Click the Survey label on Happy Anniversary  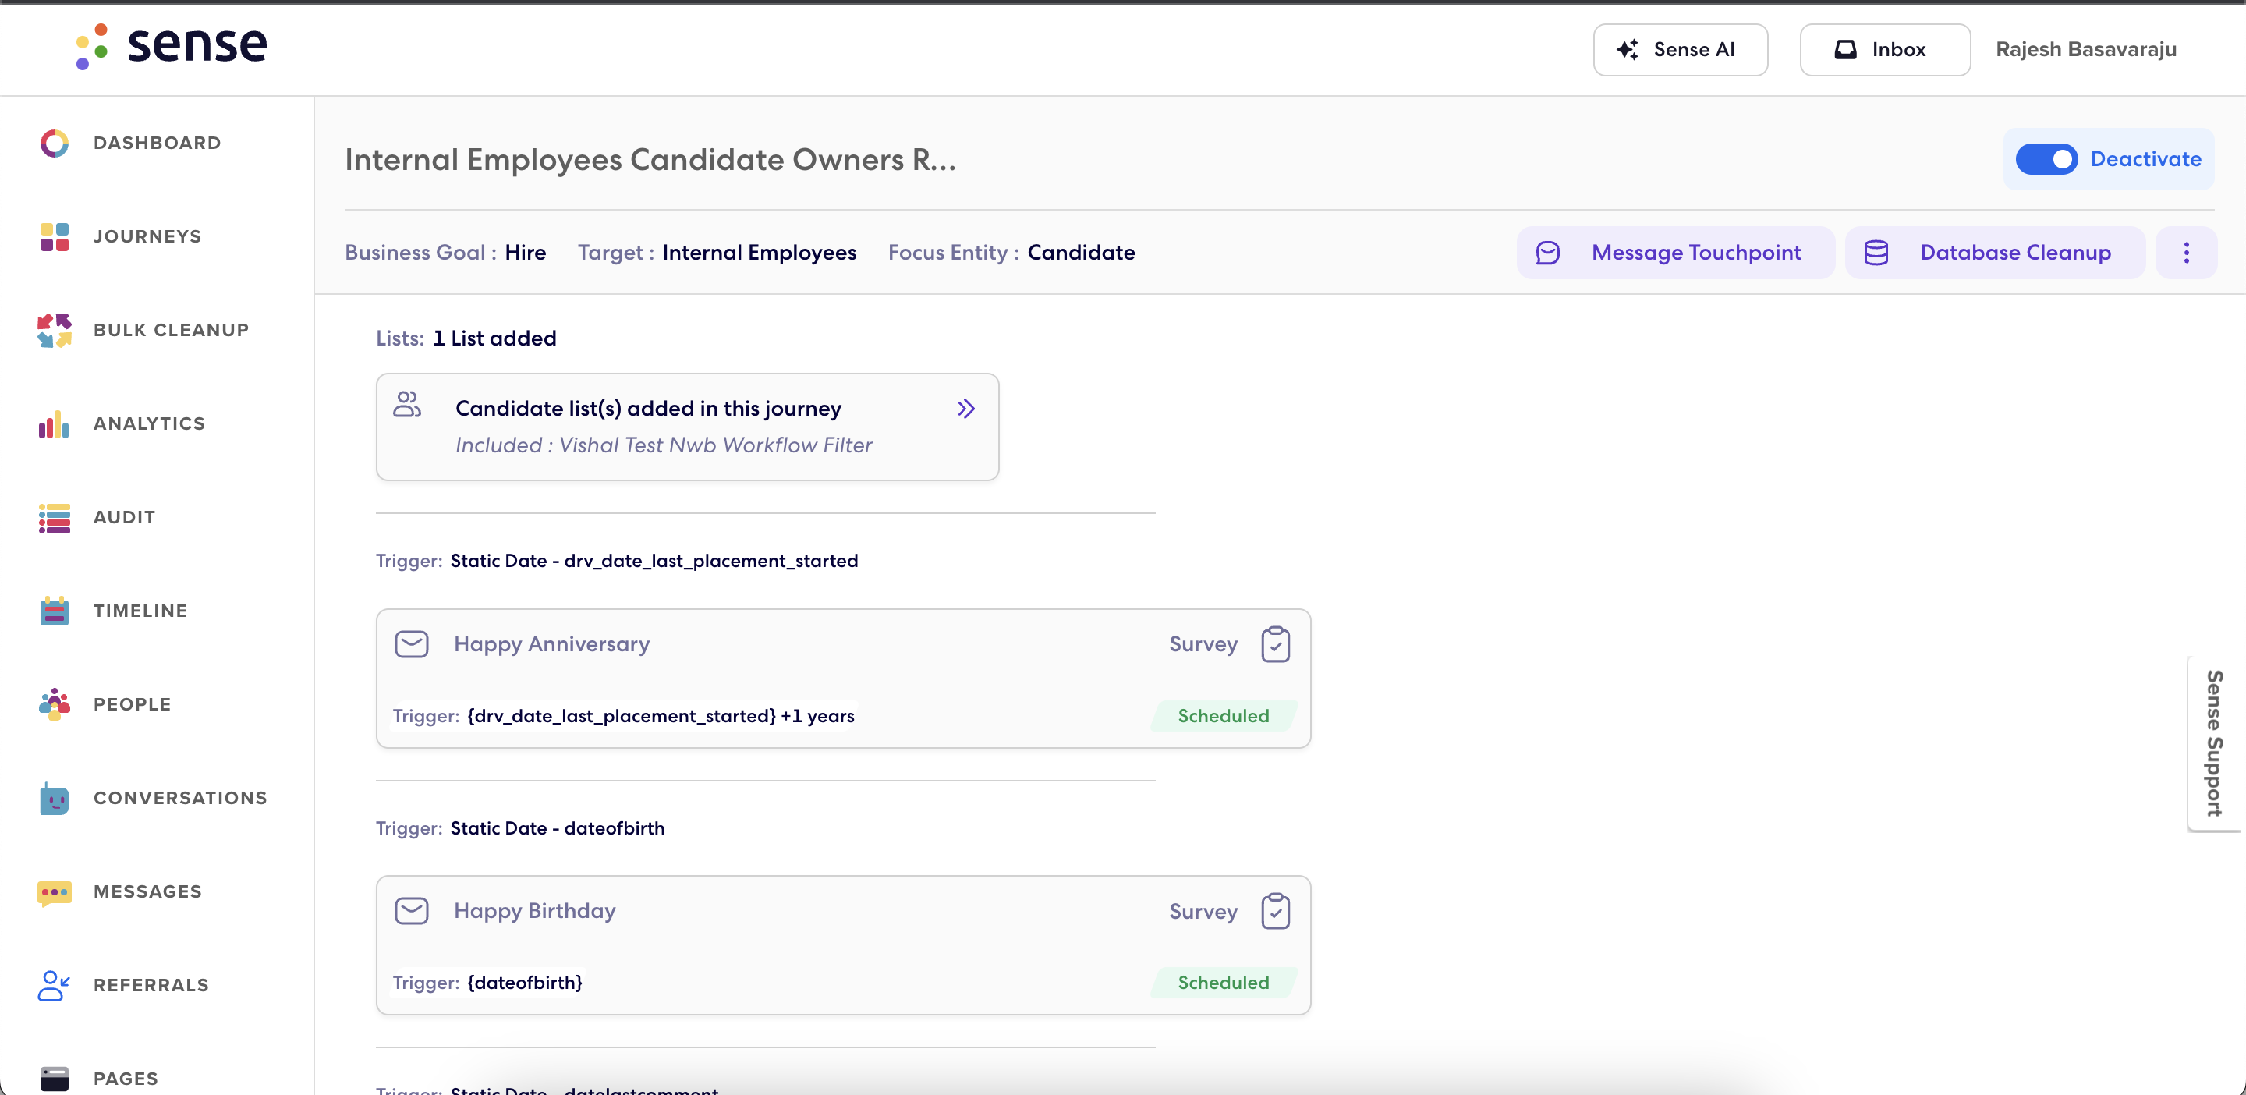coord(1203,644)
